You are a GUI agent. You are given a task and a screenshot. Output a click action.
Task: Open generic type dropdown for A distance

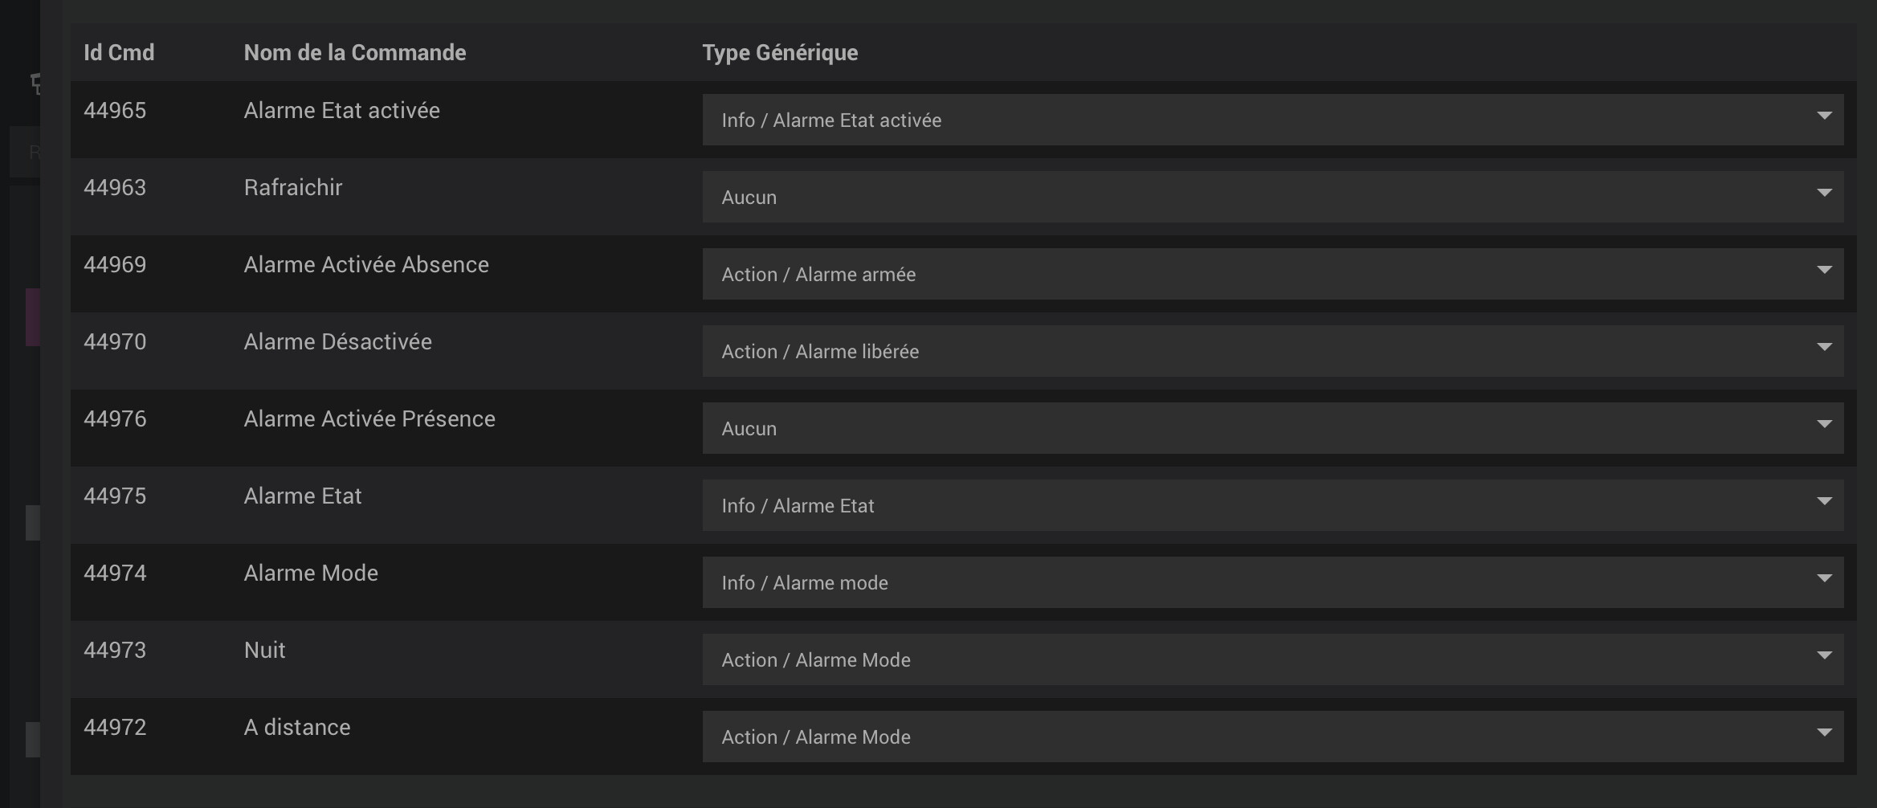[1272, 737]
